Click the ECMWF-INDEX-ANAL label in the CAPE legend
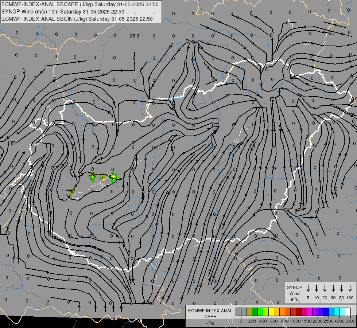Viewport: 357px width, 328px height. [x=210, y=311]
